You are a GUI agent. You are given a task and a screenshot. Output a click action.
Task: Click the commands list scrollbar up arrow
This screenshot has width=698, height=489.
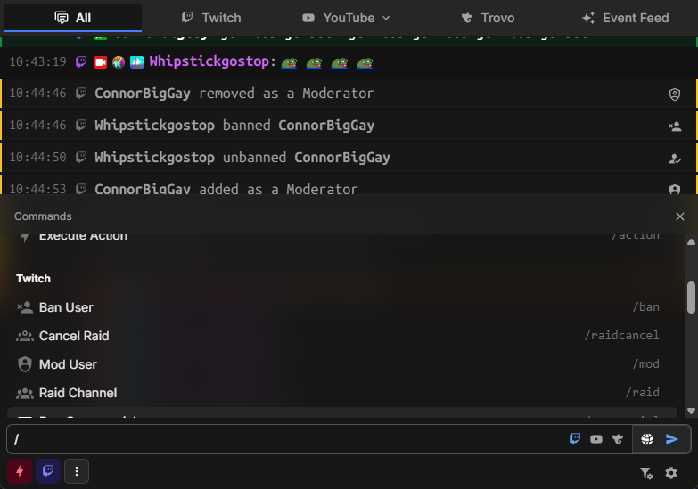coord(691,241)
